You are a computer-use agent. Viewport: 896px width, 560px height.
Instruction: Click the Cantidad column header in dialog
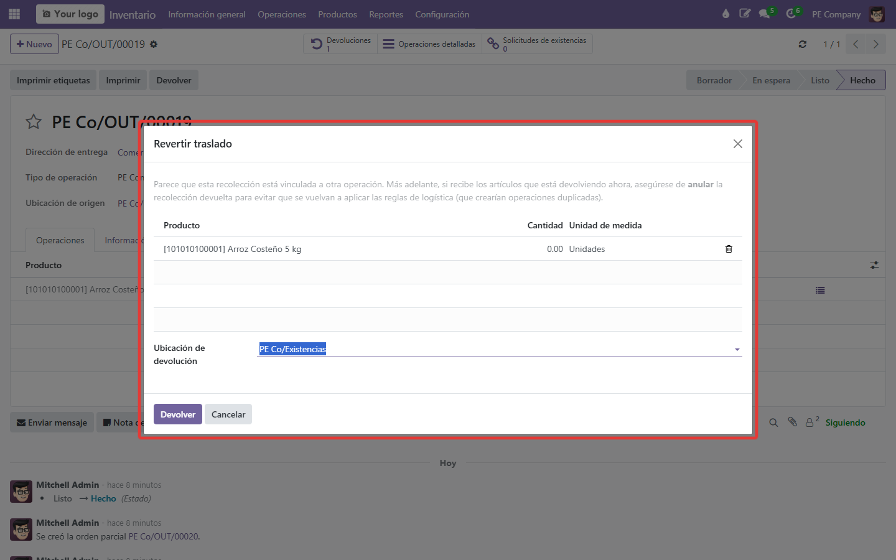click(x=545, y=225)
